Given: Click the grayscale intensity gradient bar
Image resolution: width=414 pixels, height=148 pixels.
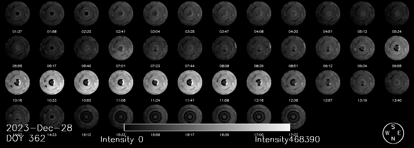Looking at the screenshot, I should pyautogui.click(x=207, y=127).
